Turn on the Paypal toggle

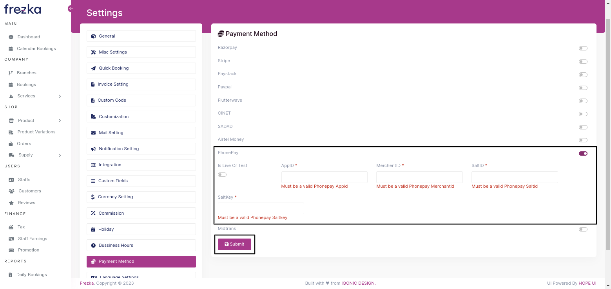click(x=583, y=88)
